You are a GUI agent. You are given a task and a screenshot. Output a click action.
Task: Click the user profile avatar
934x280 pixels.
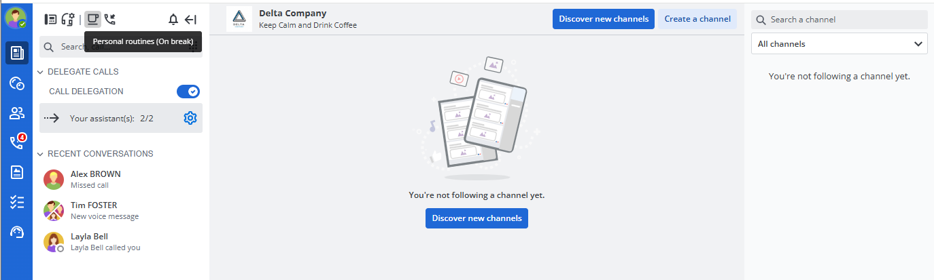tap(16, 18)
